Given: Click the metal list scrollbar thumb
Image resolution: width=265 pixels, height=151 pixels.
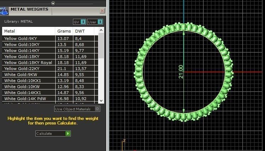Looking at the screenshot, I should click(101, 46).
